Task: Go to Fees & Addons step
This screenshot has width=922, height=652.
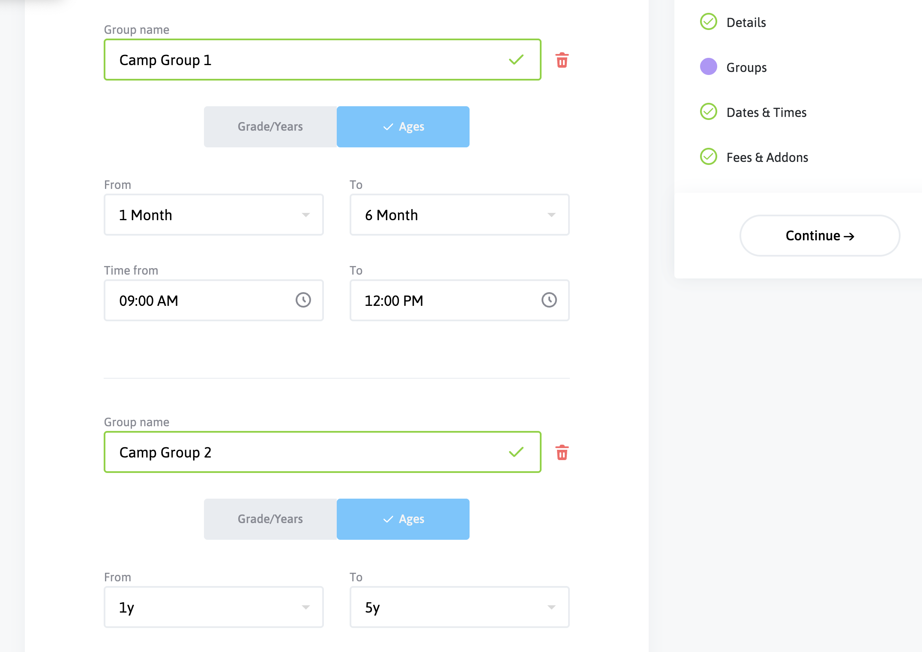Action: [x=767, y=157]
